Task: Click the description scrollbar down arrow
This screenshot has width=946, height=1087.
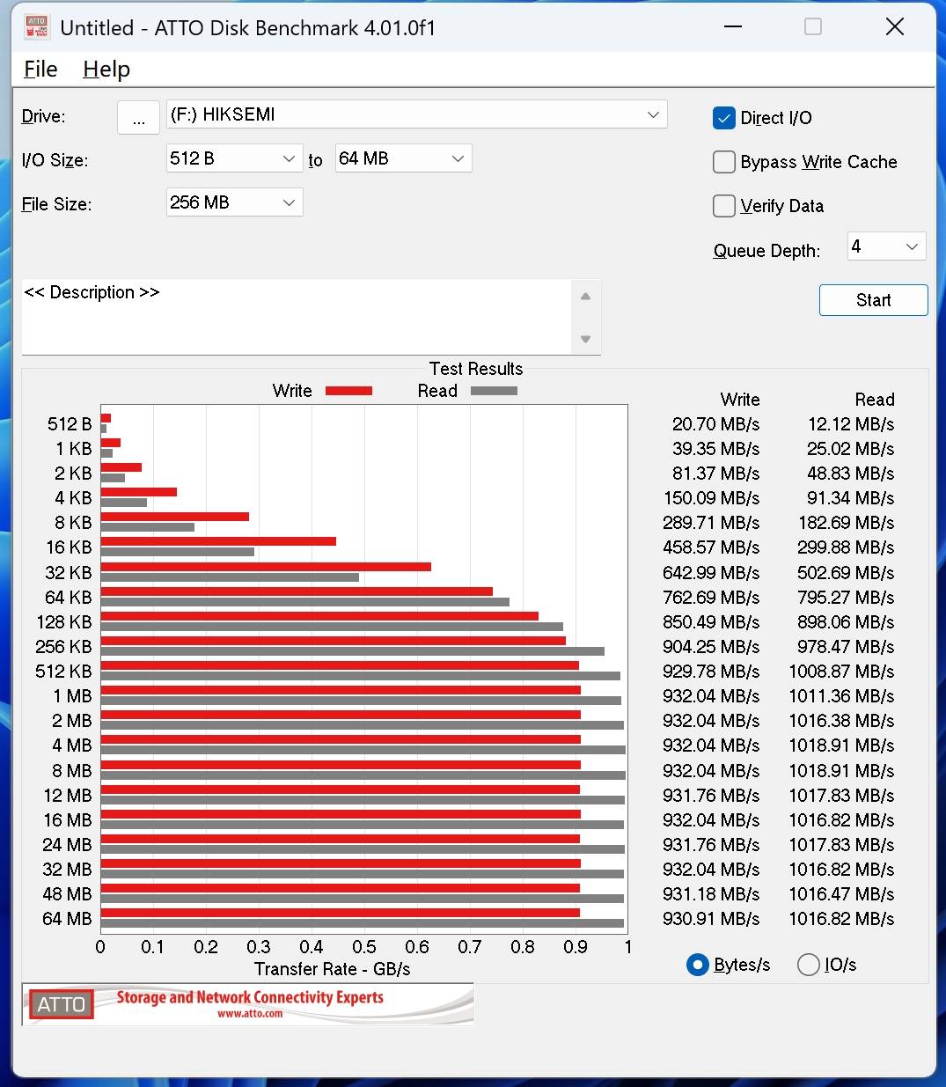Action: (x=585, y=339)
